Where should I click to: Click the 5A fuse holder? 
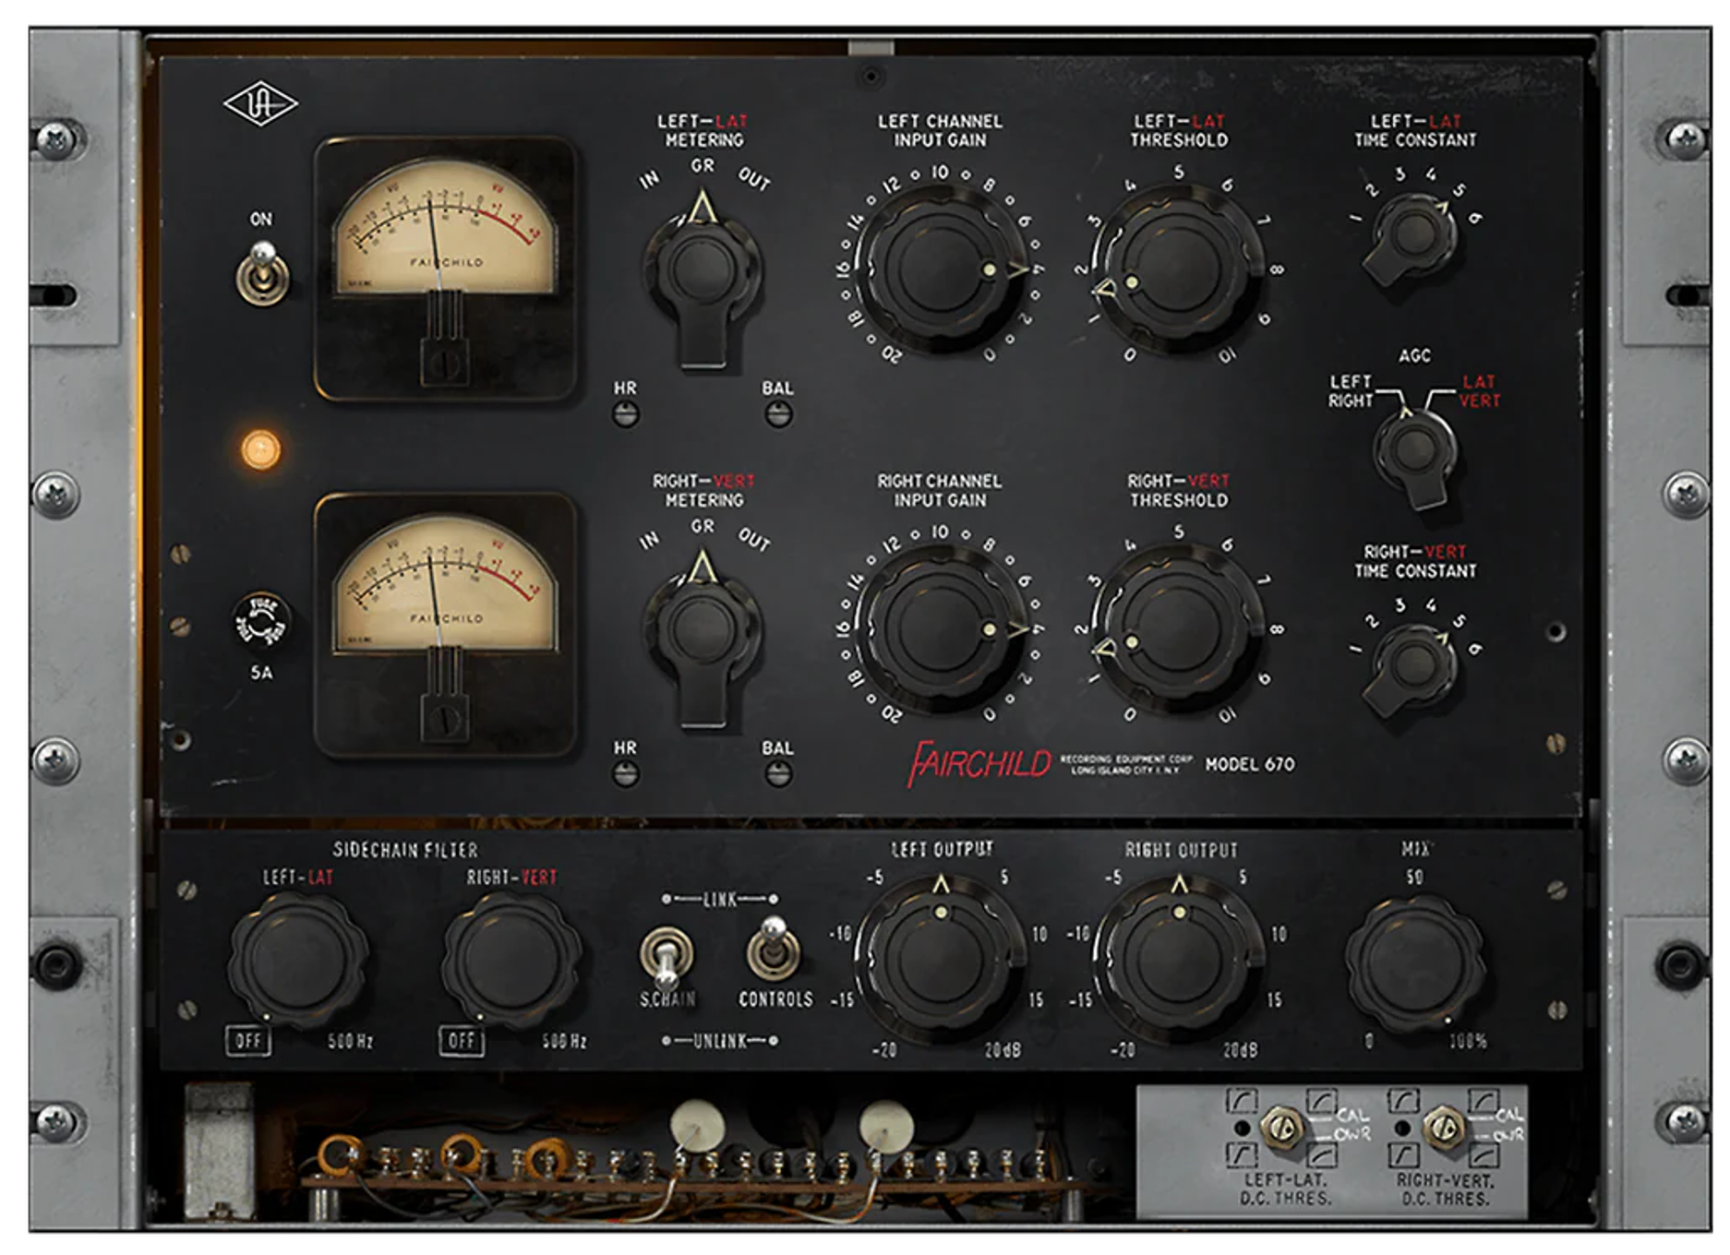(261, 621)
